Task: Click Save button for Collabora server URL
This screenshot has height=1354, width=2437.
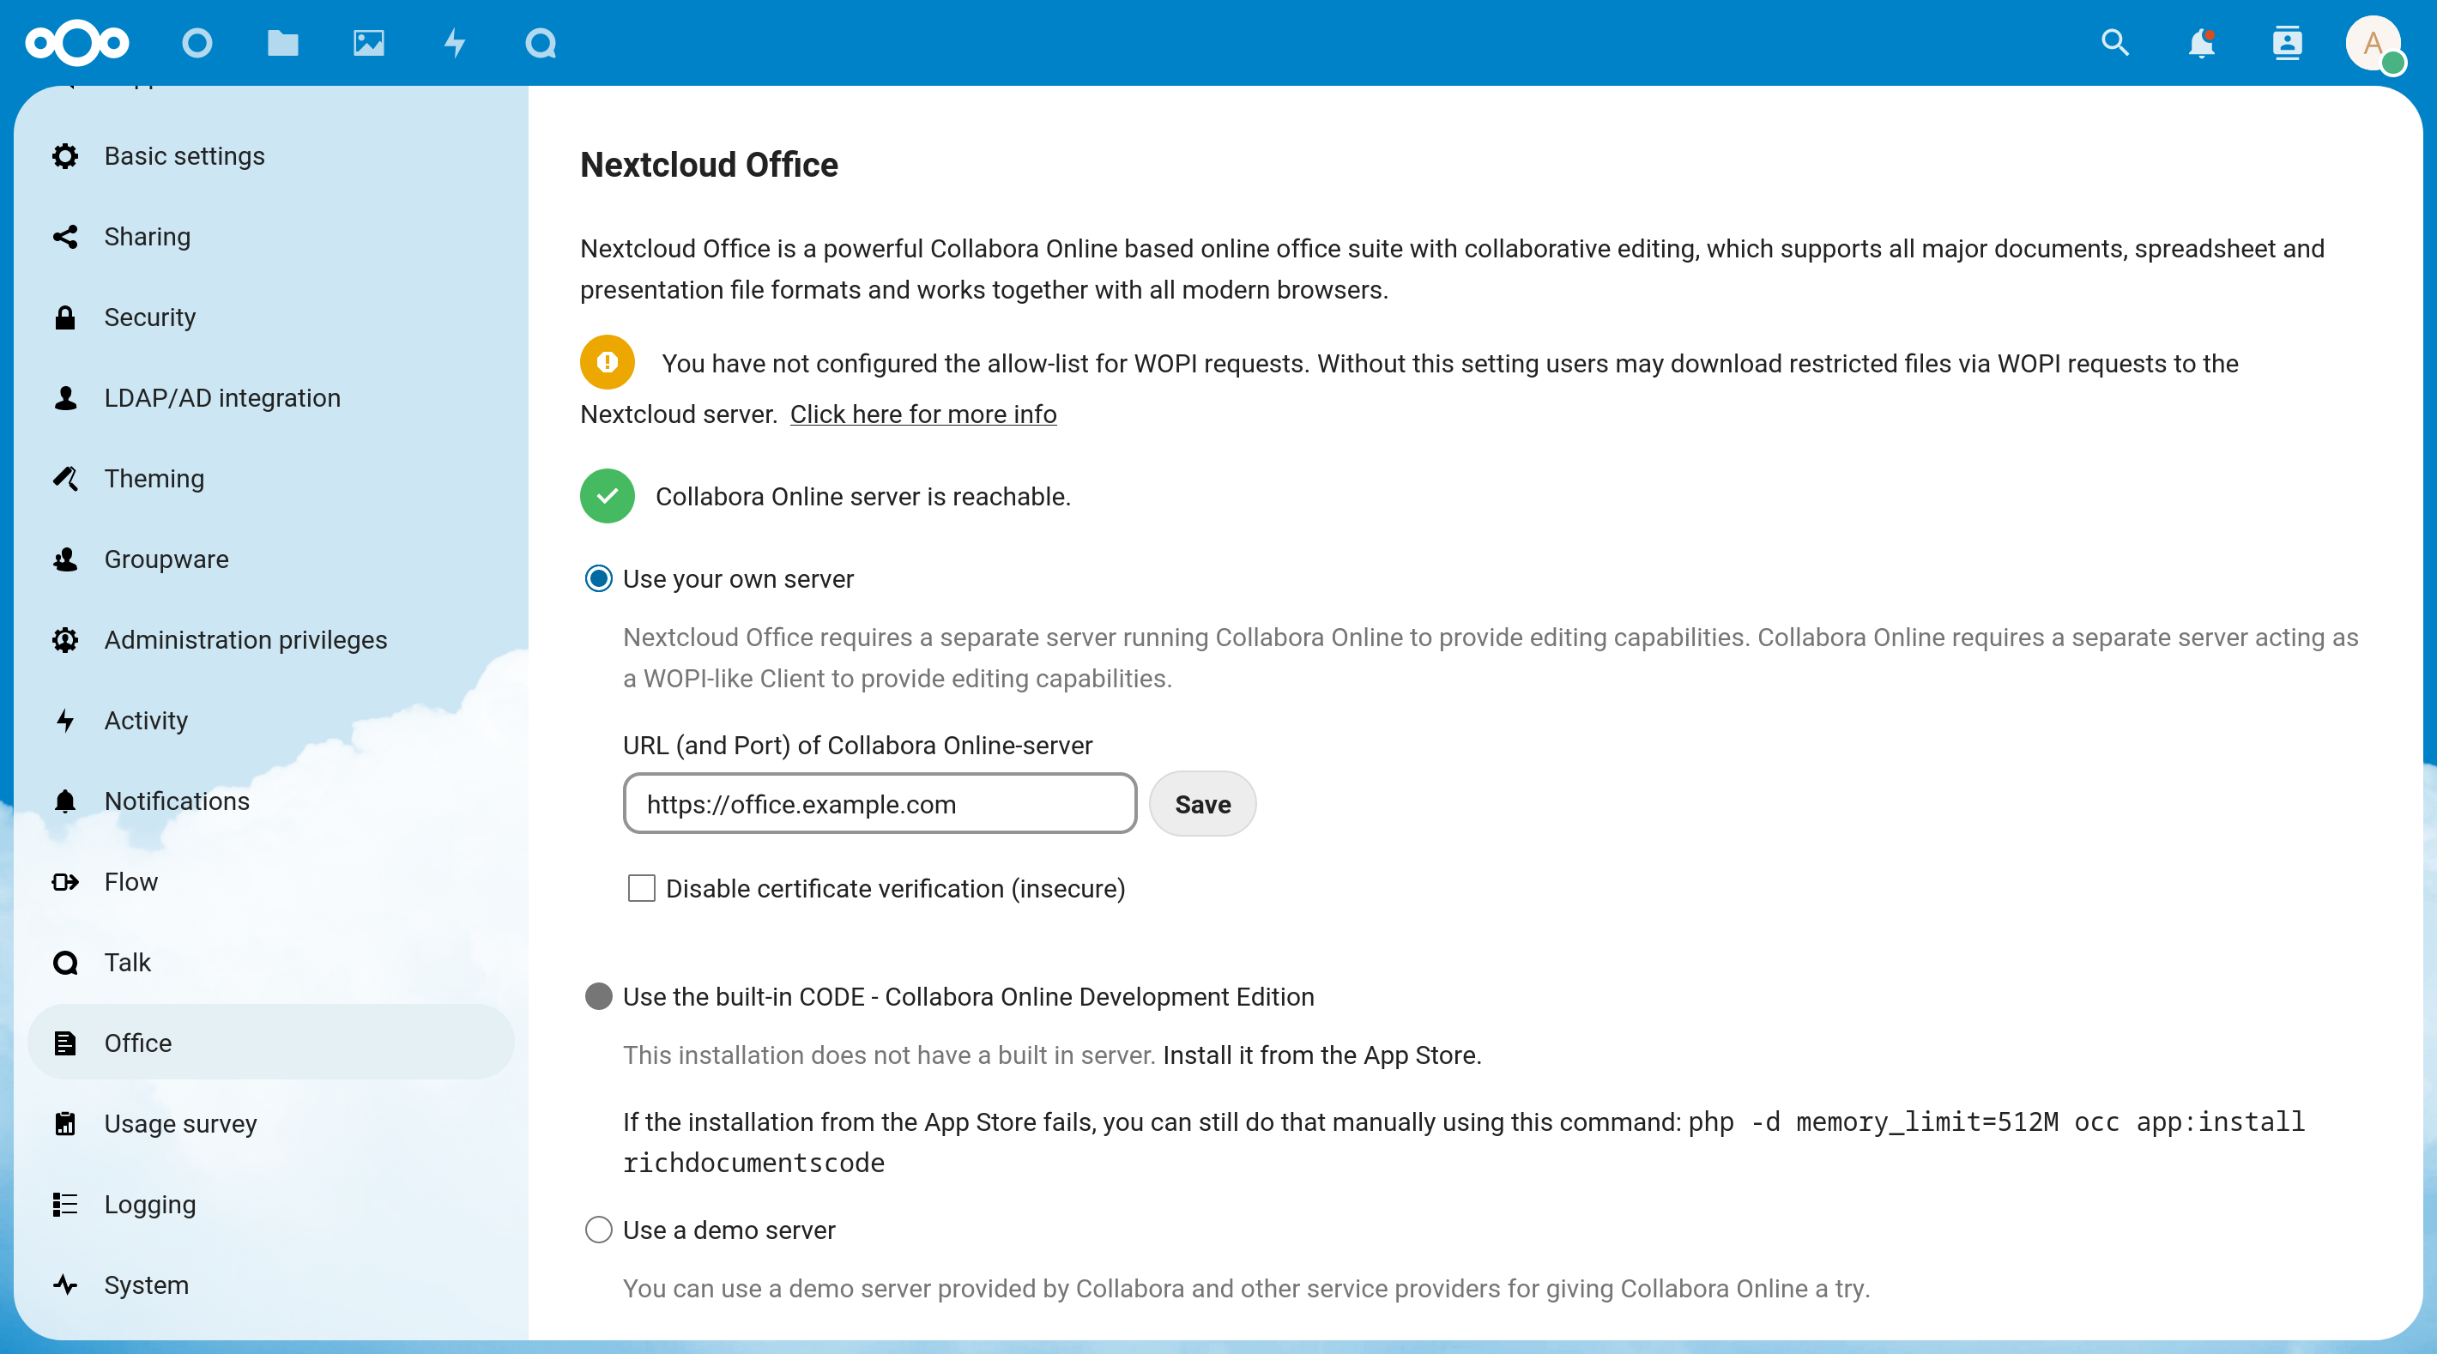Action: tap(1204, 804)
